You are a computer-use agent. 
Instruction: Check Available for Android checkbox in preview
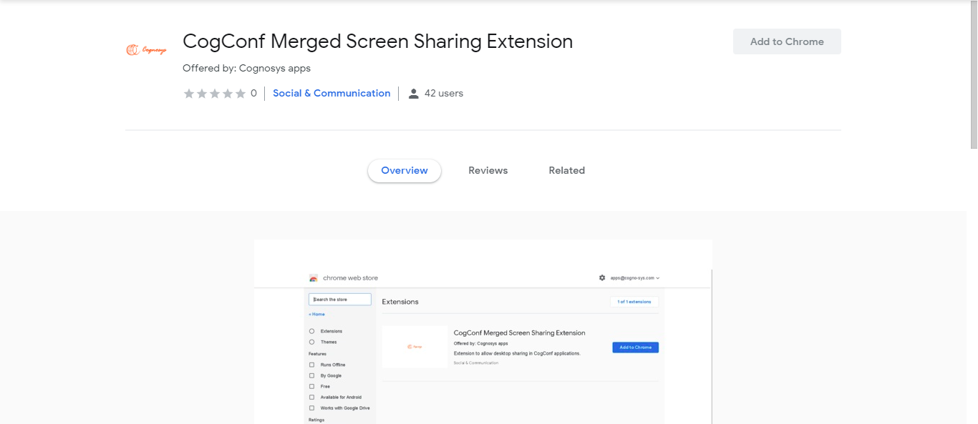coord(311,397)
